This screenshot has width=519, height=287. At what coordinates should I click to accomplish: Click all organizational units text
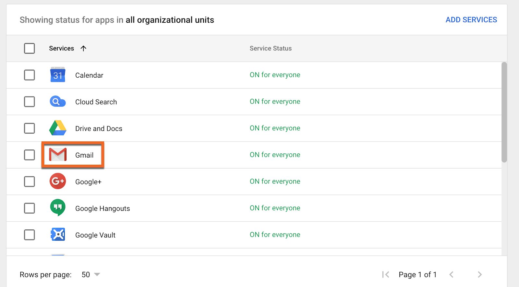[x=170, y=20]
